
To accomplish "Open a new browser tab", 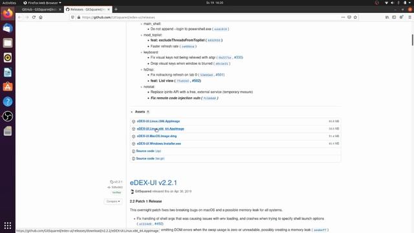I will pos(116,9).
